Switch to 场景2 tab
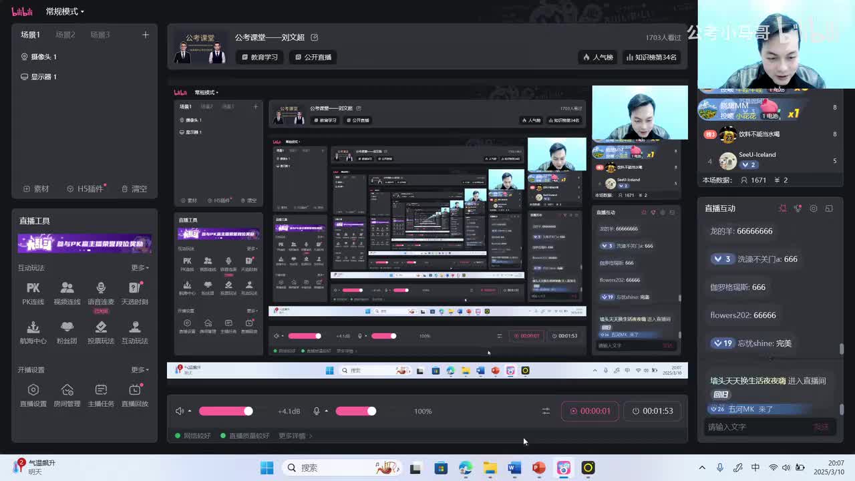The image size is (855, 481). [65, 35]
